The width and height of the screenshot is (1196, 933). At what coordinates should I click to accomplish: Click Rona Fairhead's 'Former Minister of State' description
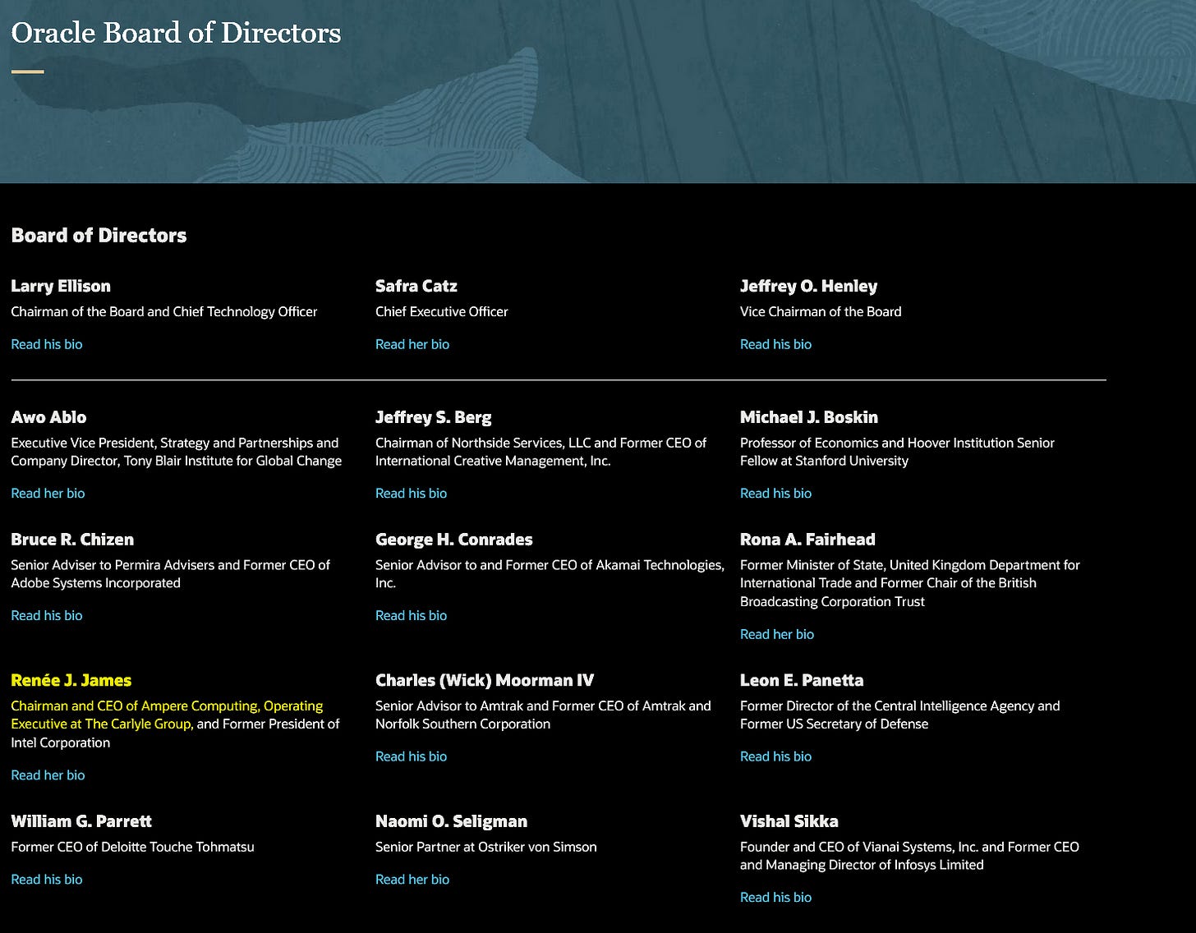pyautogui.click(x=910, y=583)
